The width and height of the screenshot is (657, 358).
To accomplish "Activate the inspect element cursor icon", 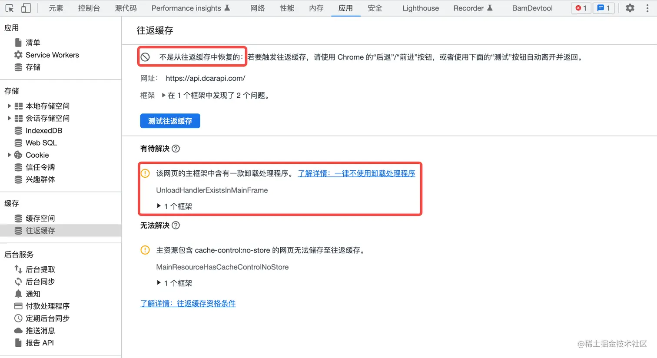I will click(x=10, y=8).
